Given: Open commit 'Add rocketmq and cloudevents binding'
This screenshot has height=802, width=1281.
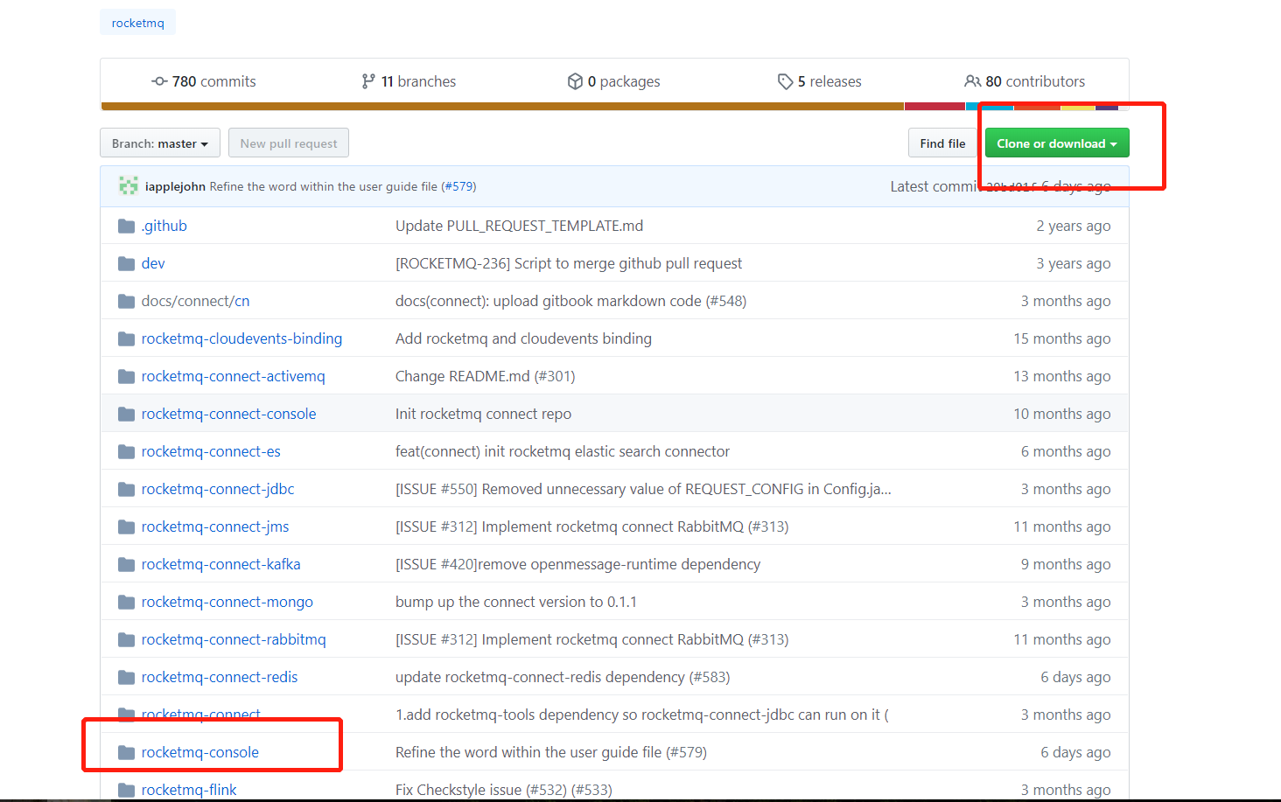Looking at the screenshot, I should tap(523, 338).
